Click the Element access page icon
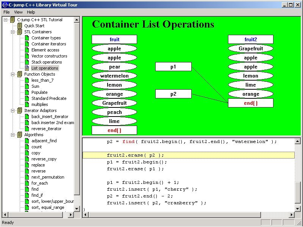303x227 pixels. (27, 50)
